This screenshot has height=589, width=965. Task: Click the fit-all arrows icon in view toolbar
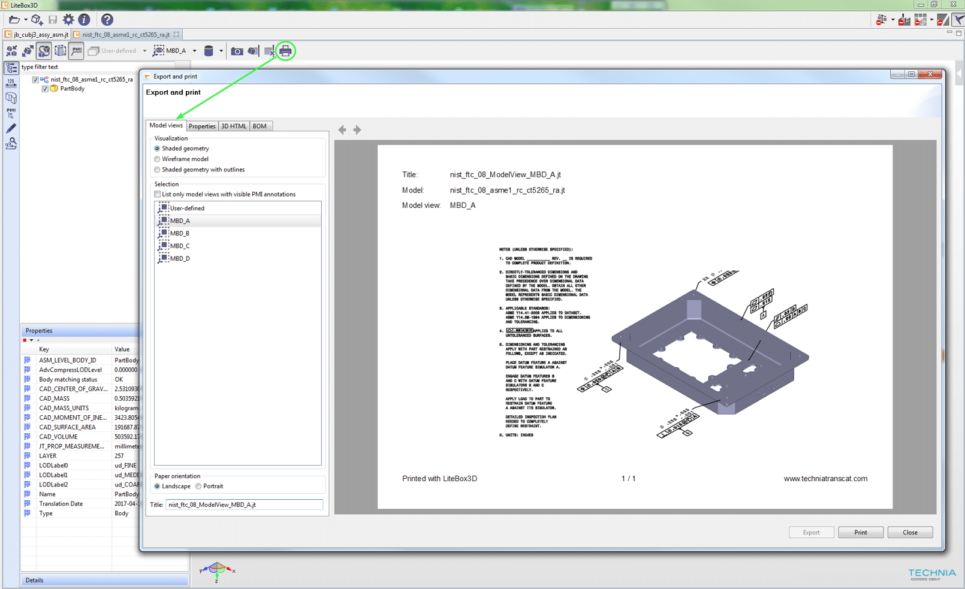pyautogui.click(x=11, y=51)
